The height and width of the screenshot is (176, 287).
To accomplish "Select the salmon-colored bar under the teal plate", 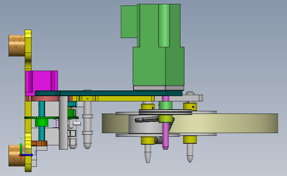I will click(44, 99).
